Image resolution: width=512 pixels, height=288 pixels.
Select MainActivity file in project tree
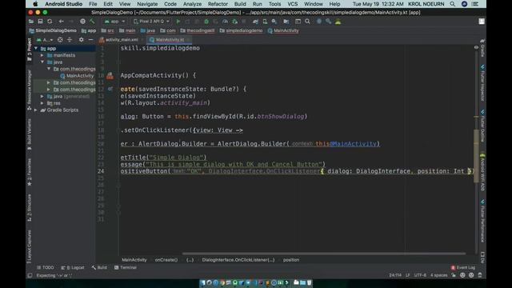pyautogui.click(x=77, y=76)
